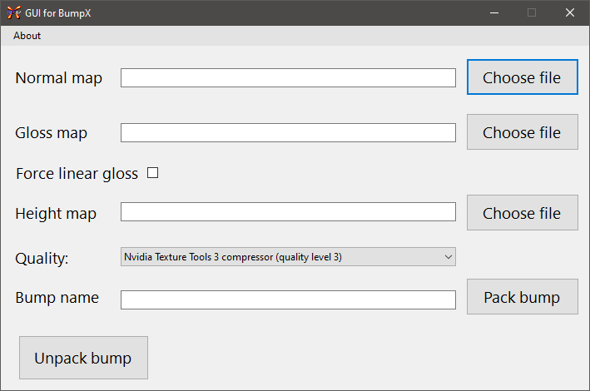Select the Height map input box
590x391 pixels.
288,212
